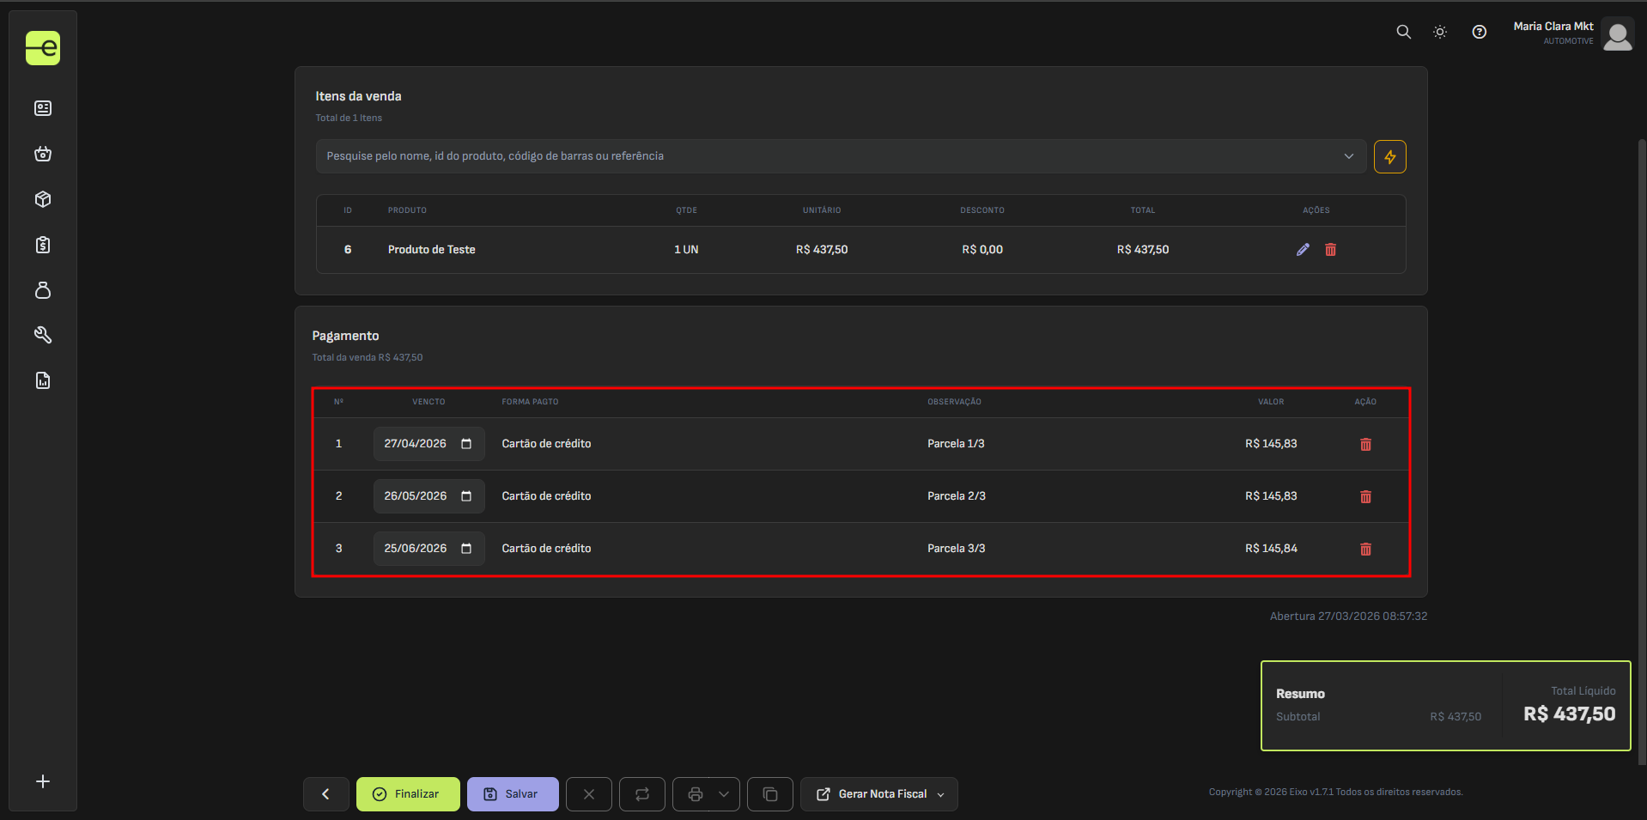Open Maria Clara Mkt user profile avatar
The image size is (1647, 820).
[1617, 36]
